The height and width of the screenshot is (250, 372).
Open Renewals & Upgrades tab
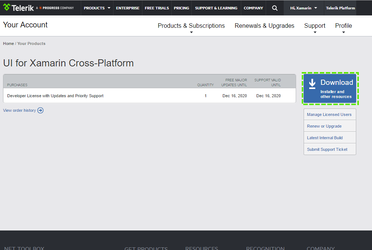click(x=264, y=26)
